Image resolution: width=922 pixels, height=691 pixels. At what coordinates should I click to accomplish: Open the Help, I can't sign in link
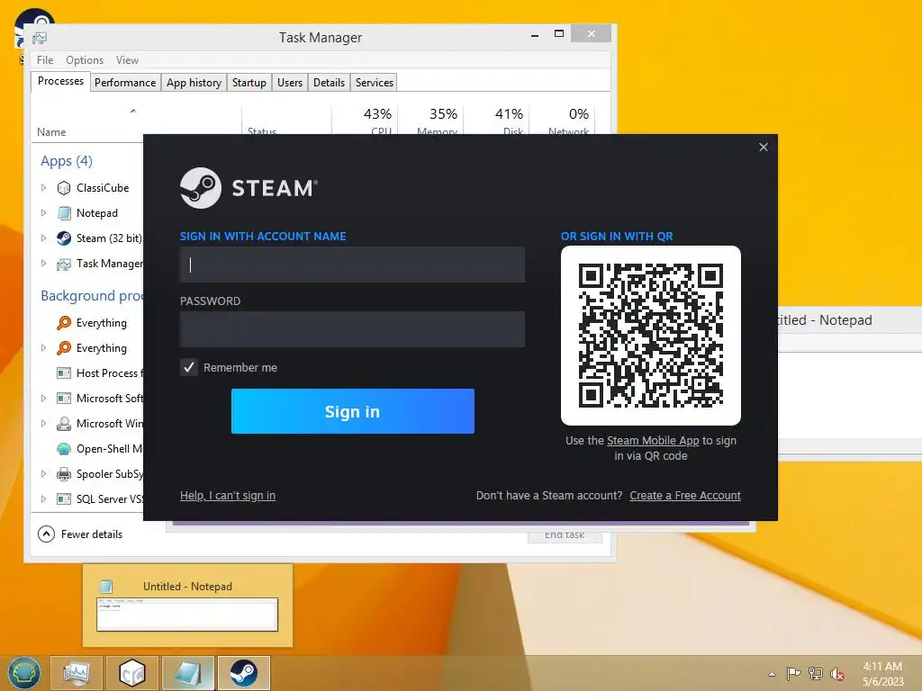pos(228,496)
